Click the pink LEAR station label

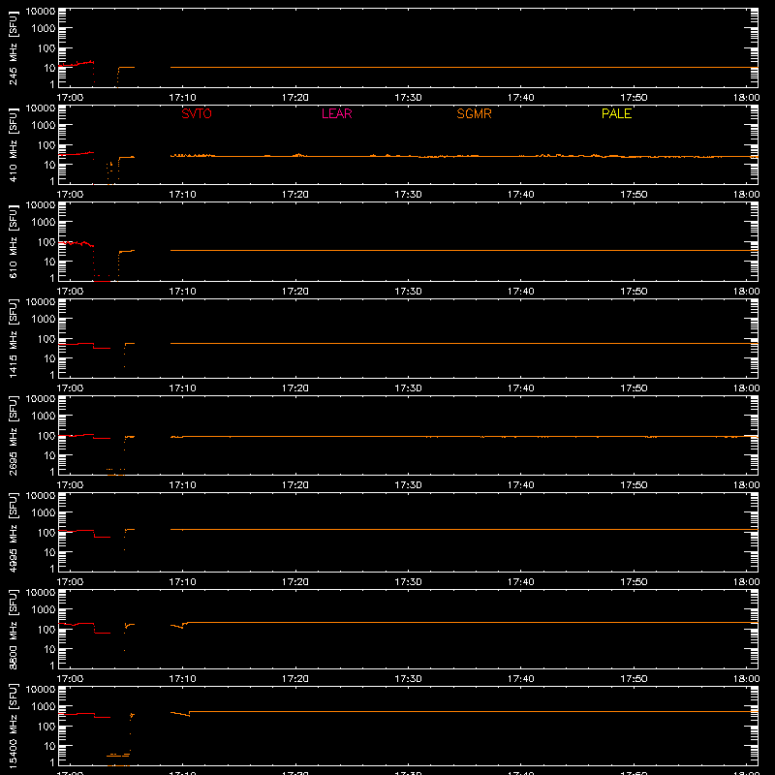(x=336, y=113)
